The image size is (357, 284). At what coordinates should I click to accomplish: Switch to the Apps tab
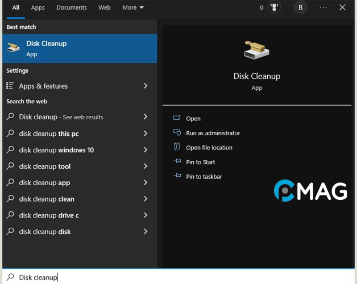pyautogui.click(x=38, y=7)
